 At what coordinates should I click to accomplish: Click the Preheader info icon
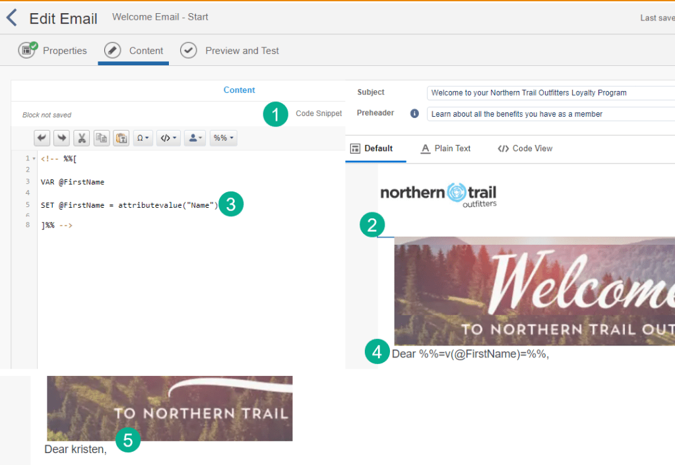[x=414, y=113]
